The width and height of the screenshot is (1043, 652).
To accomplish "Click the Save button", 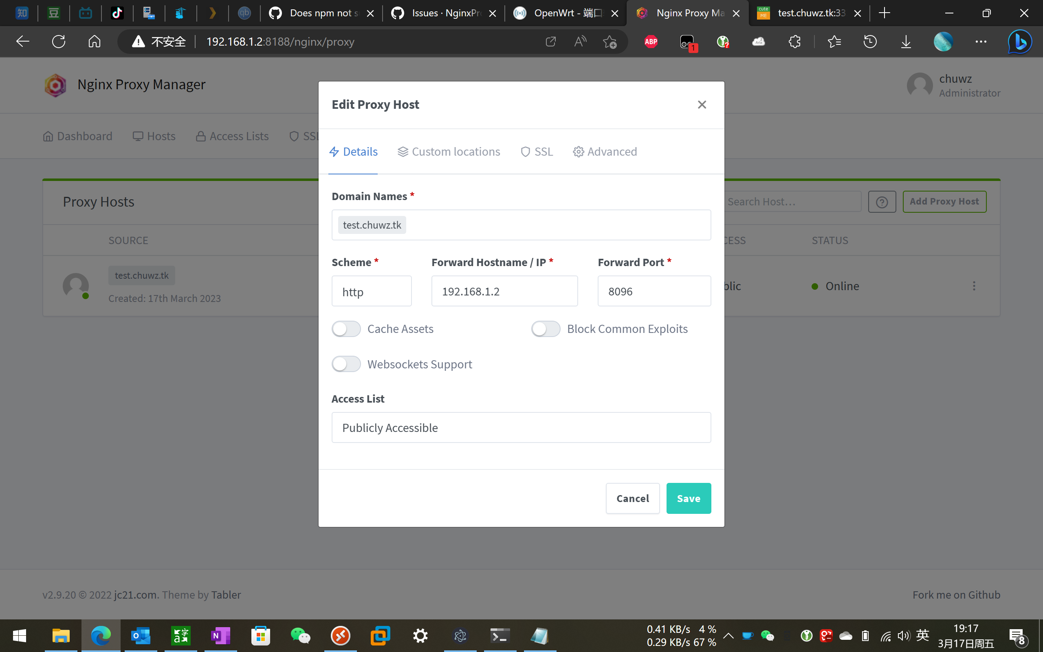I will click(688, 498).
